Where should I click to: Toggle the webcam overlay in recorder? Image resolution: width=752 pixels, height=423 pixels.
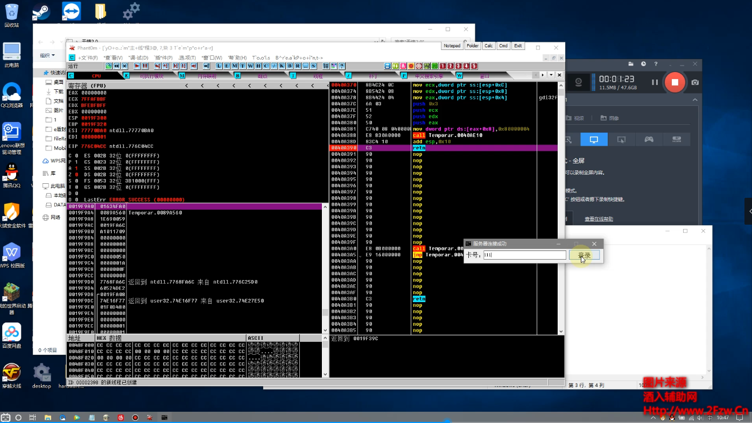point(579,82)
